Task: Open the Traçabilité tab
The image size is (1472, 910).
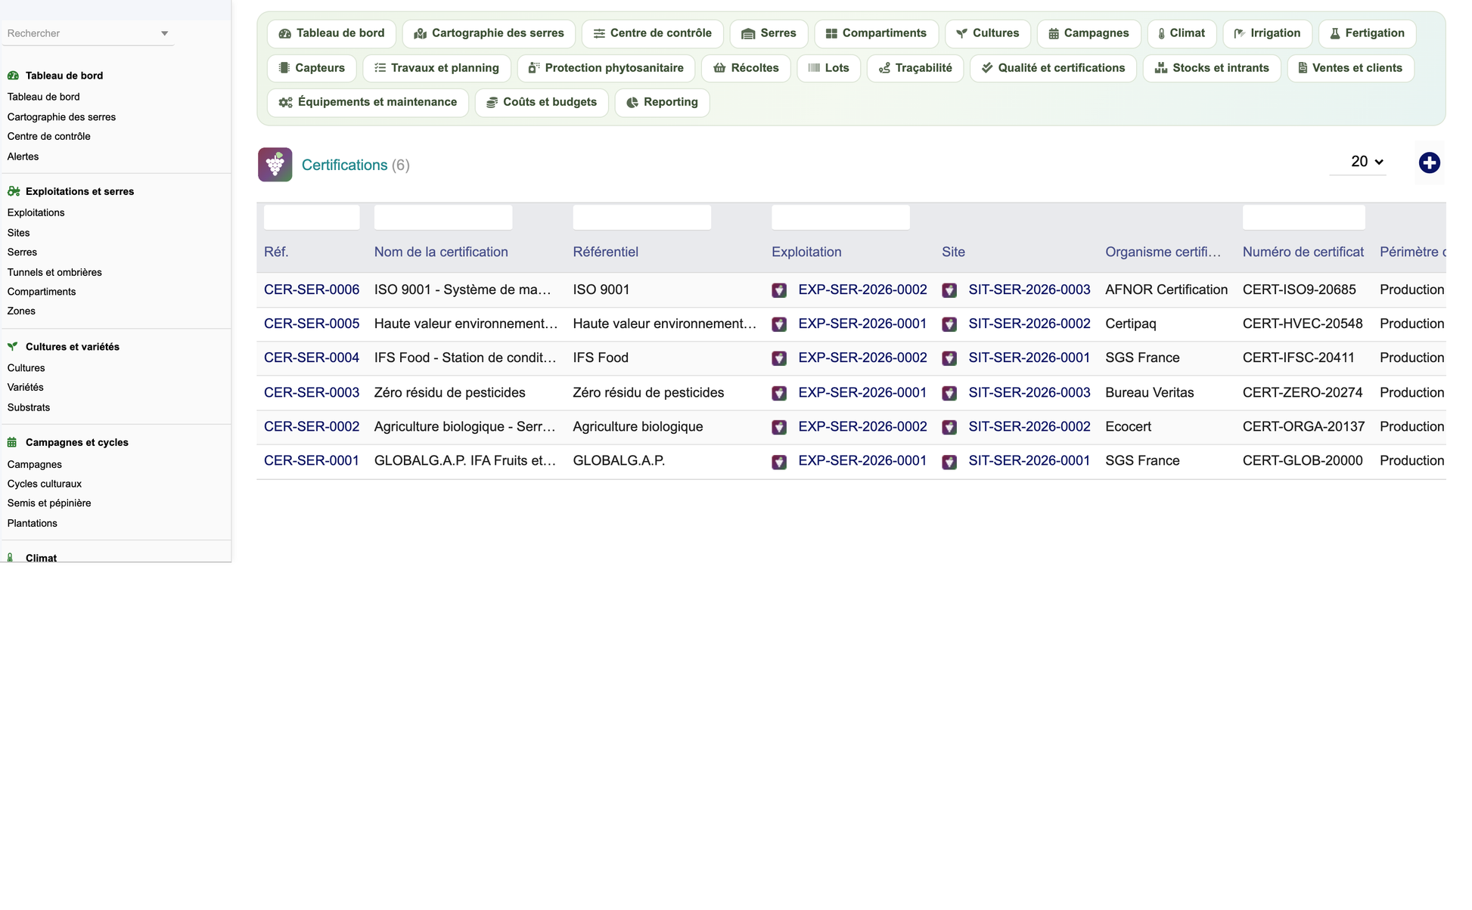Action: (x=915, y=68)
